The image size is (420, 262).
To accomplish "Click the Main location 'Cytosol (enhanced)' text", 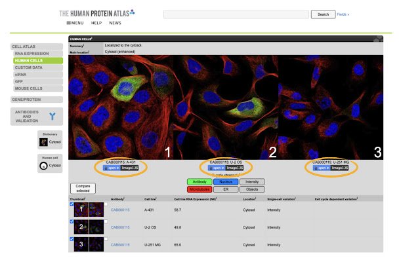I will pyautogui.click(x=120, y=52).
